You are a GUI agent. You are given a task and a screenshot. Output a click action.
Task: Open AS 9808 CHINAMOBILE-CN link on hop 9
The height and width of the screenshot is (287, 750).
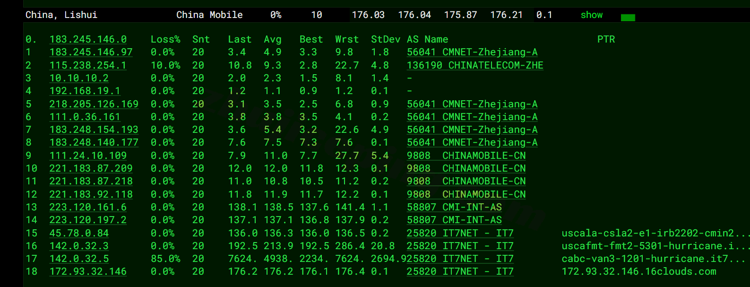(466, 156)
